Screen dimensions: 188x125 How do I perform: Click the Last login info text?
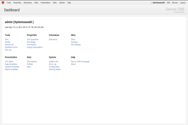coord(24,27)
